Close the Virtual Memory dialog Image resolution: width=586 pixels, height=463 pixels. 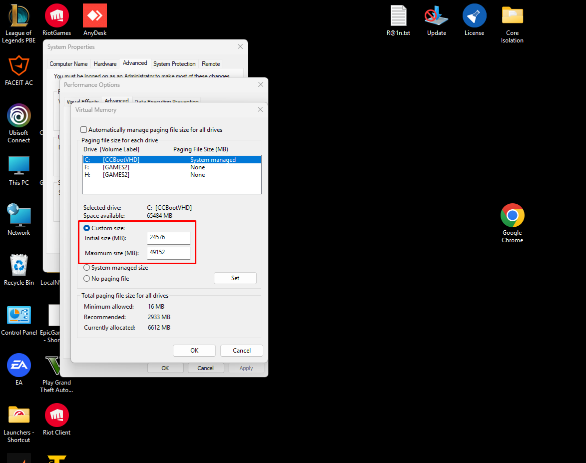[x=260, y=109]
